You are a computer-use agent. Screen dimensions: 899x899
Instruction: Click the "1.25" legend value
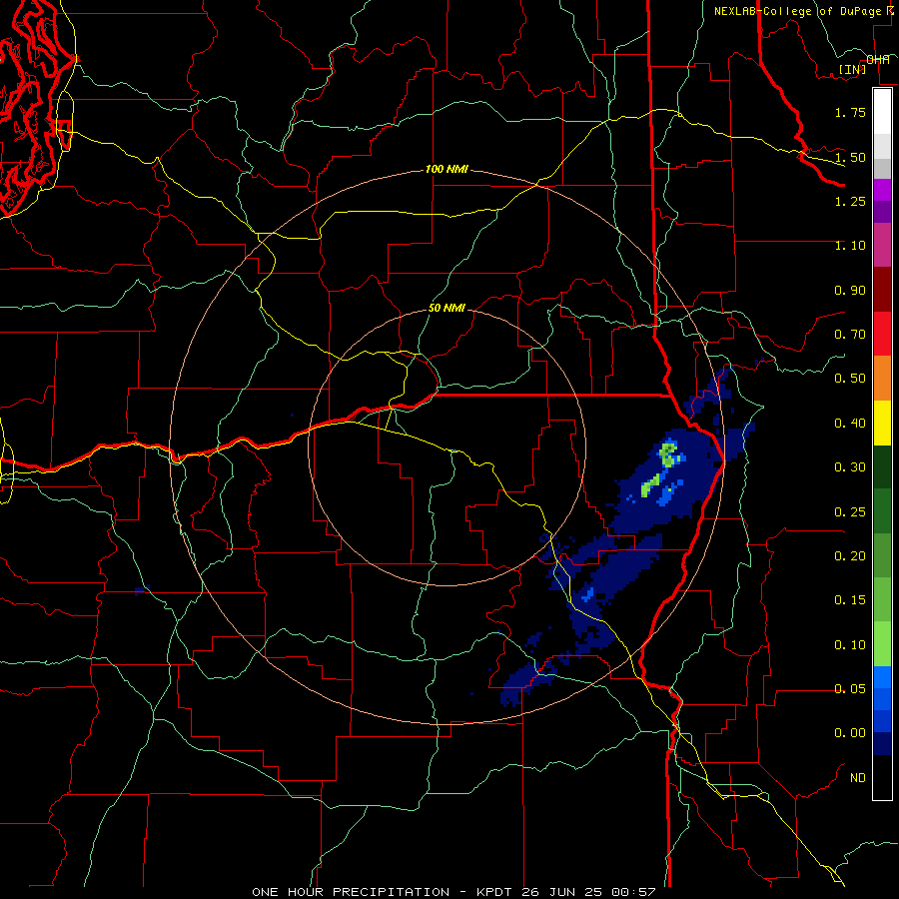tap(850, 201)
